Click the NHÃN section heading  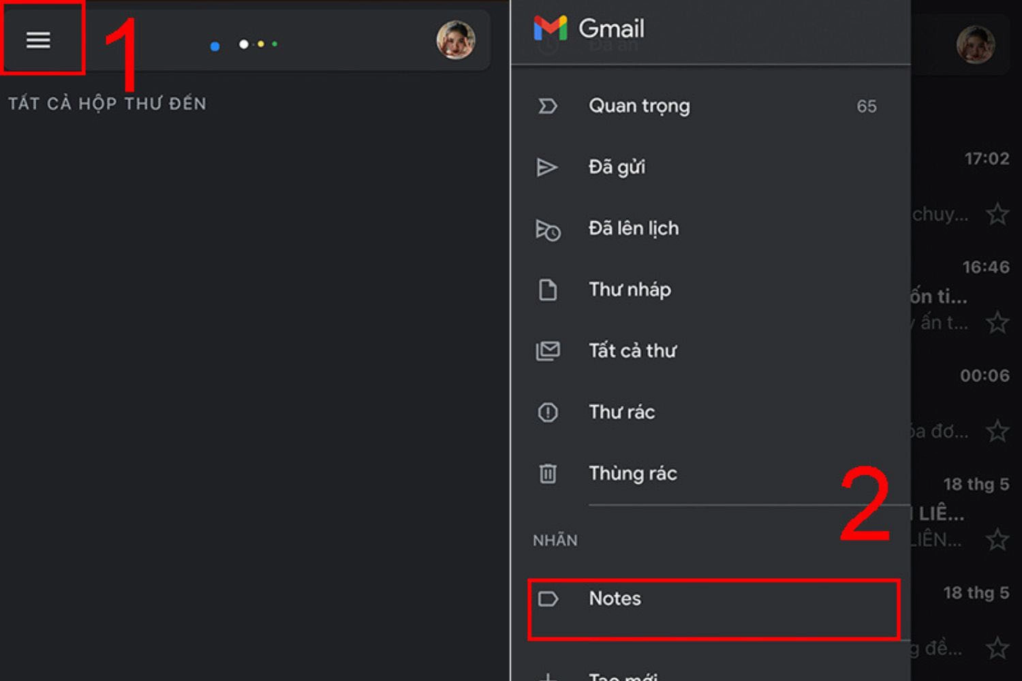pos(555,540)
